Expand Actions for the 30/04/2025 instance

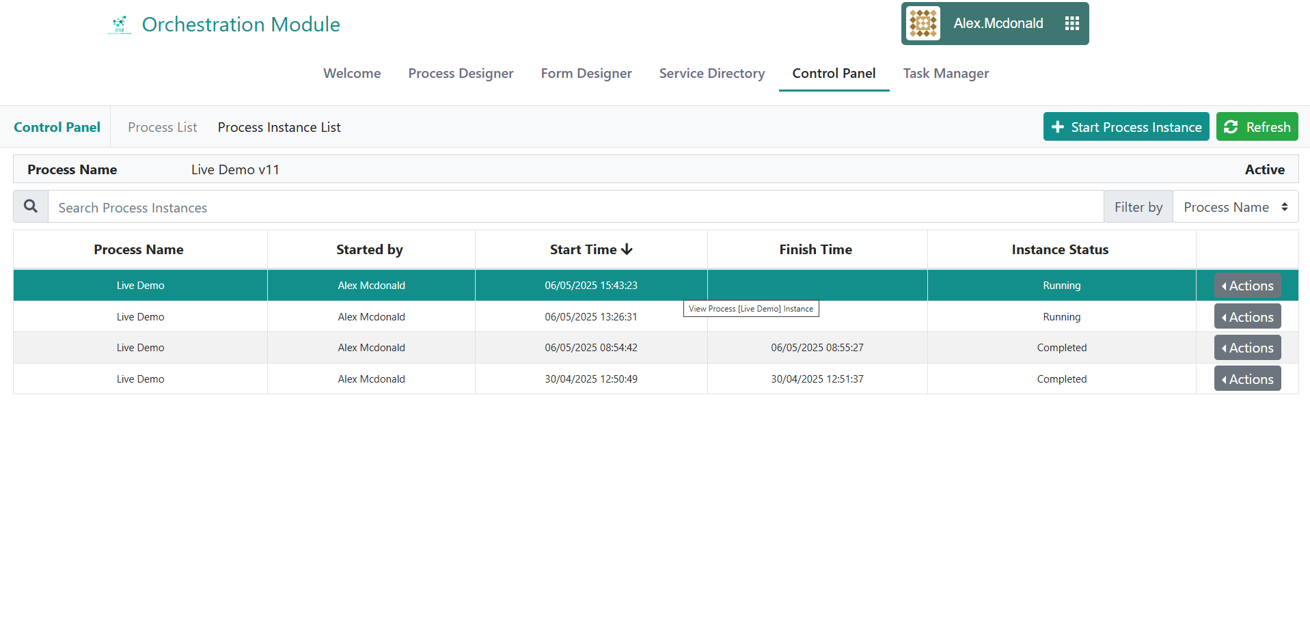[1247, 379]
